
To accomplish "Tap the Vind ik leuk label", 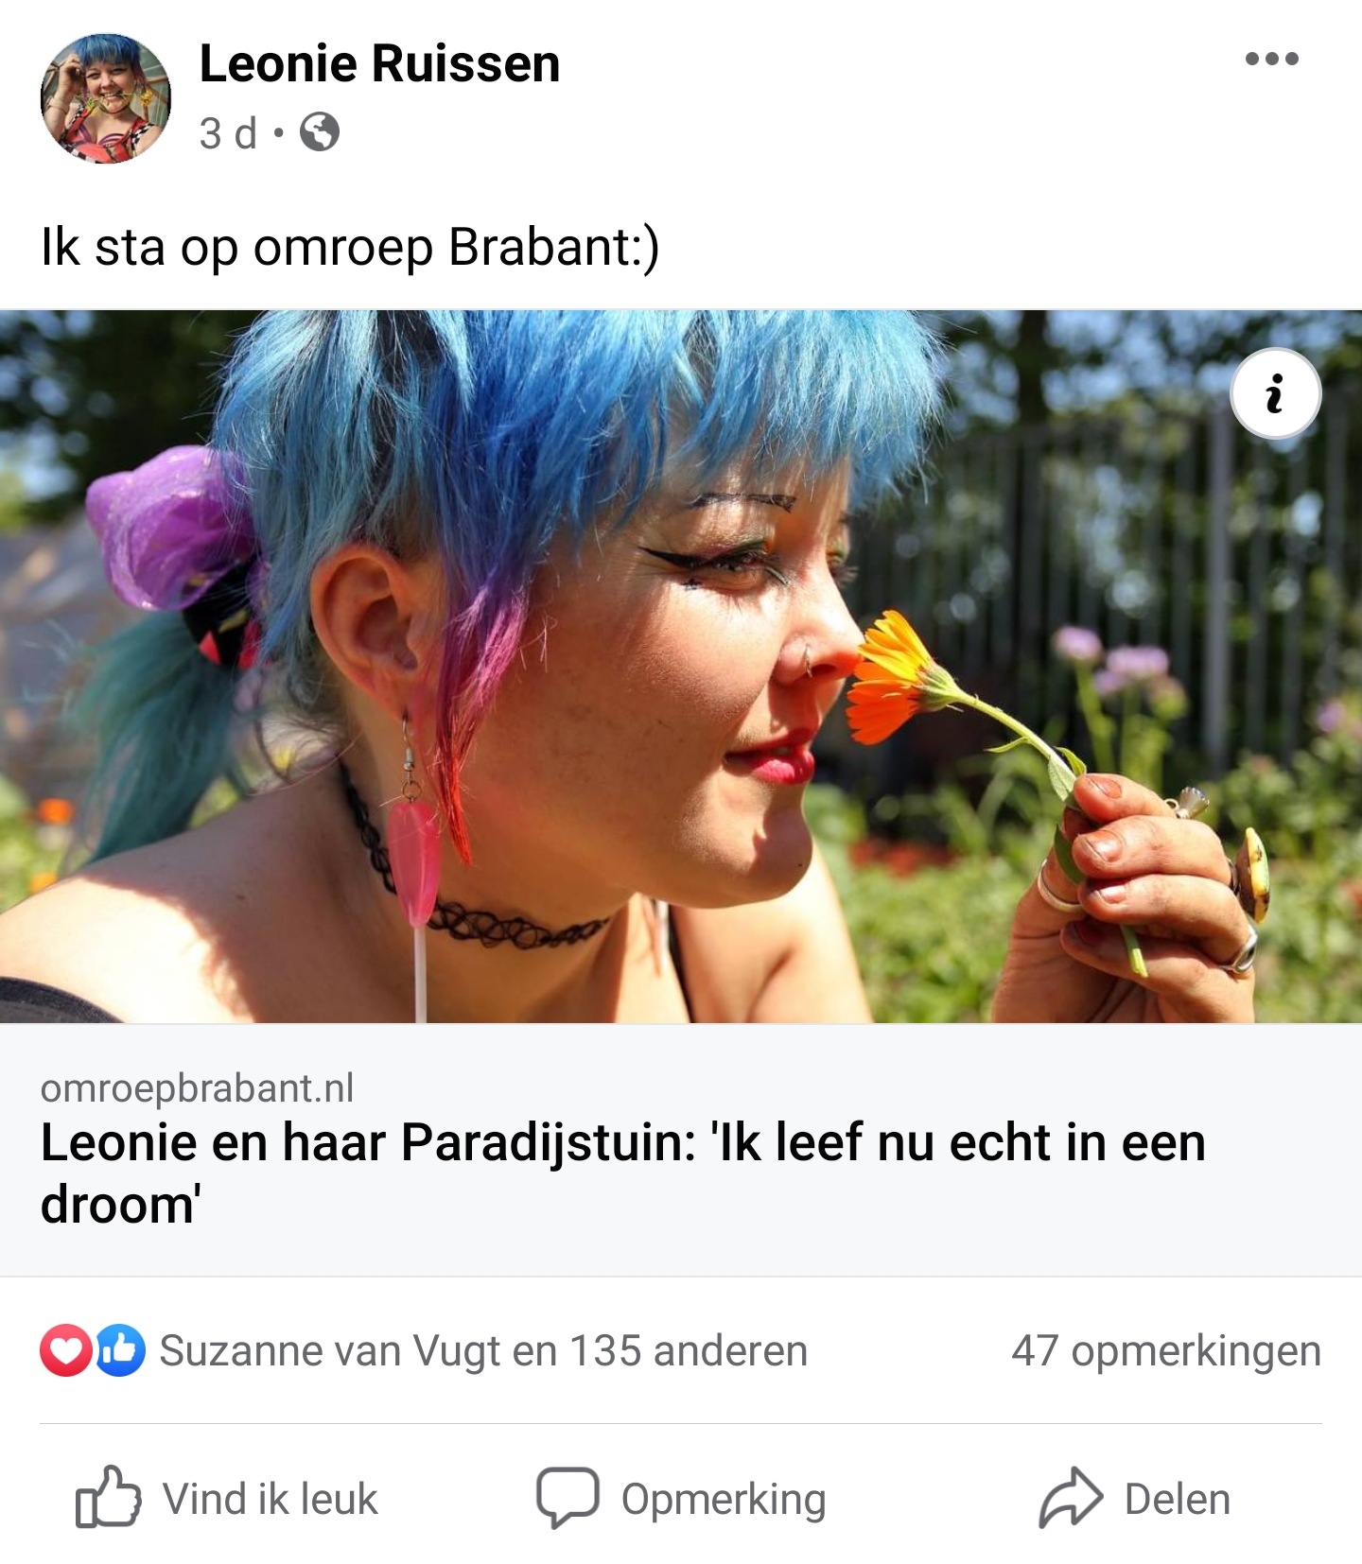I will [x=271, y=1499].
